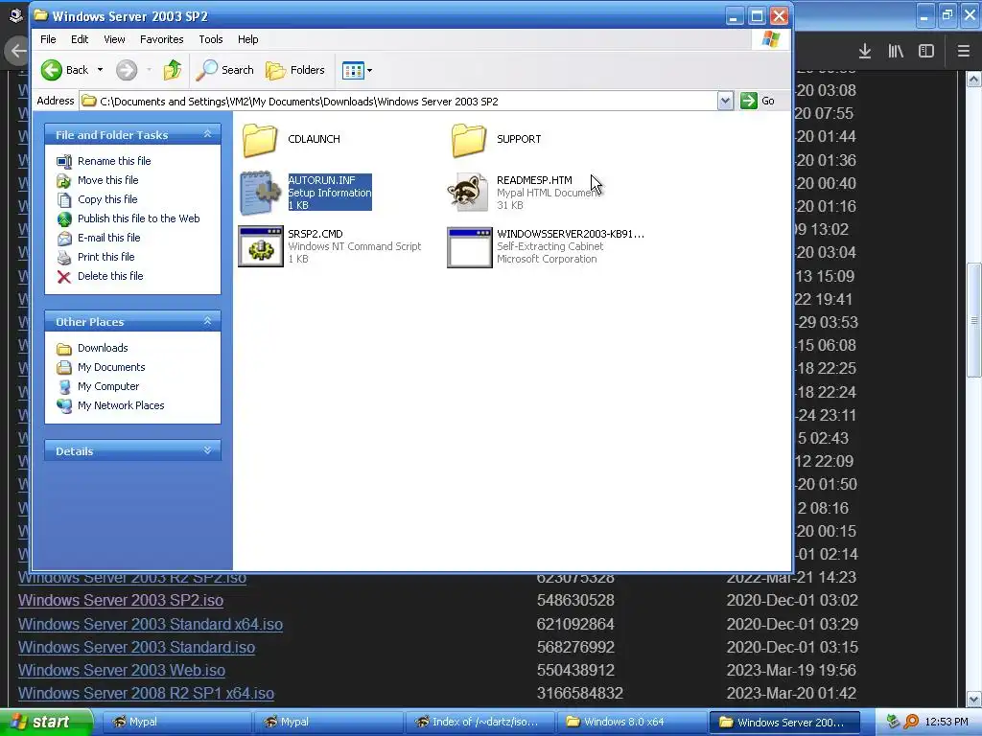This screenshot has width=982, height=736.
Task: Select READMESP.HTM raccoon icon
Action: pyautogui.click(x=468, y=193)
